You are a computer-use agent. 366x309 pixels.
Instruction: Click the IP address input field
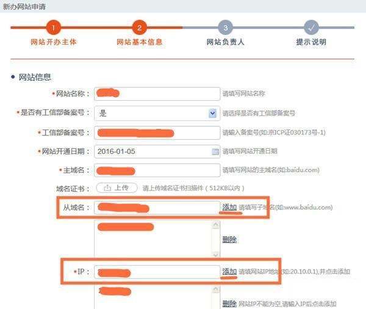tap(157, 272)
